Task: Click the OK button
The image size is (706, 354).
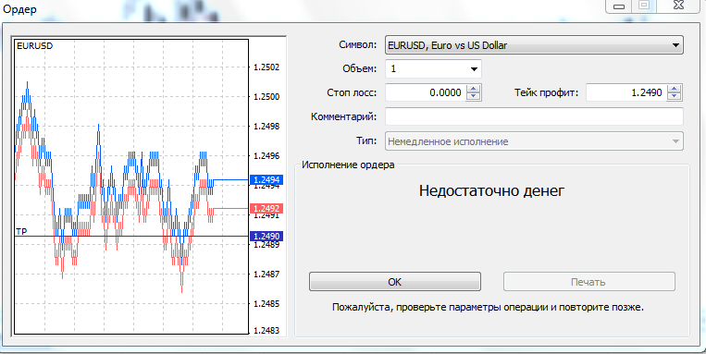Action: (x=395, y=282)
